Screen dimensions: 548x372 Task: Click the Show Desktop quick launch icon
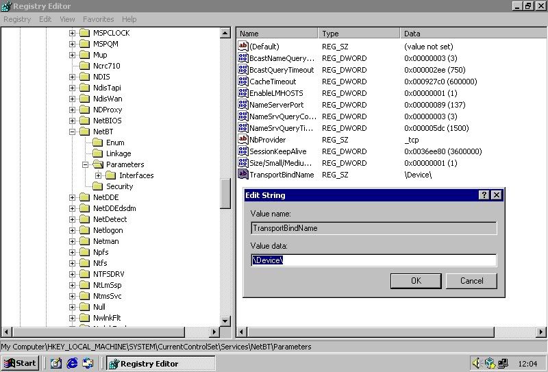pos(56,363)
